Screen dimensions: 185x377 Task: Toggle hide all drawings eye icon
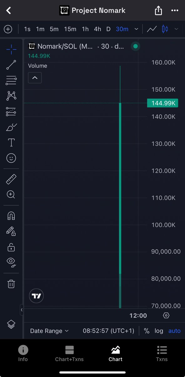[x=11, y=262]
